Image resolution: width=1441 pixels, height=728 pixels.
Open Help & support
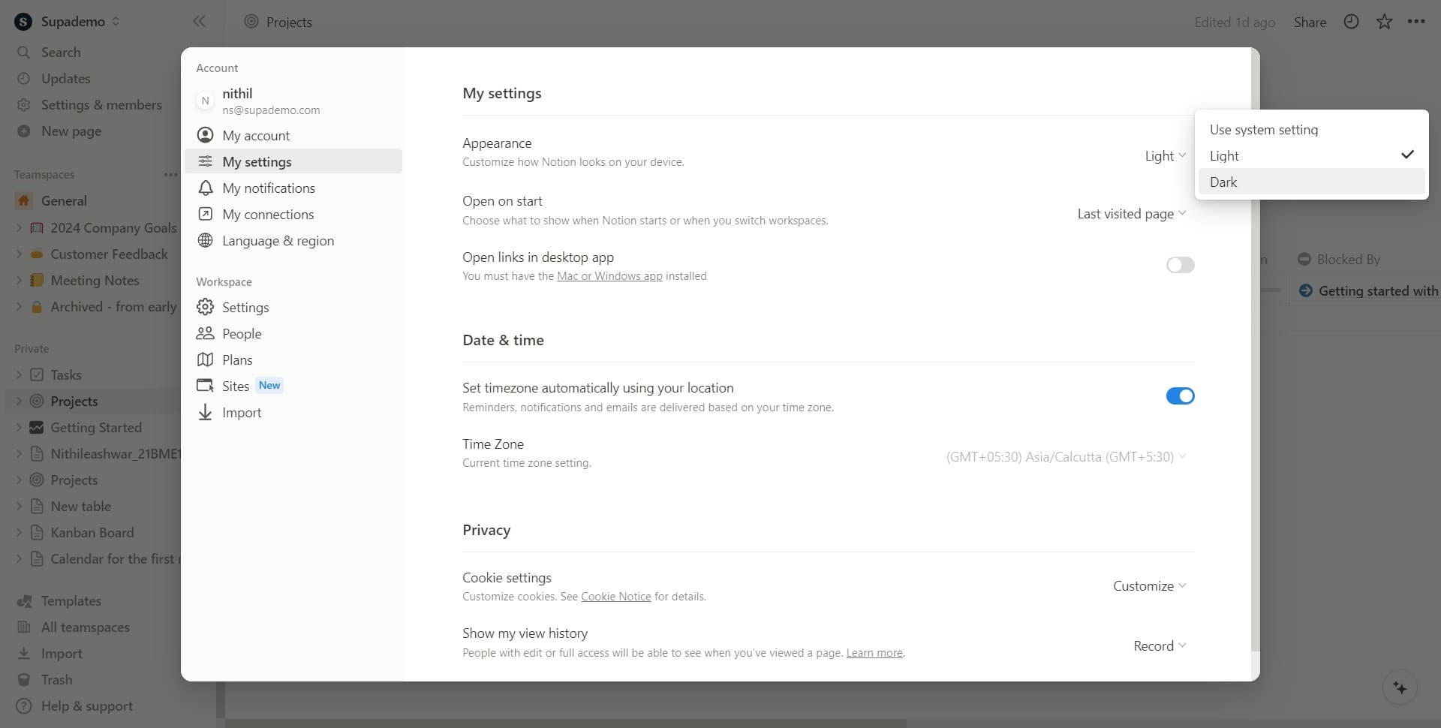(86, 706)
